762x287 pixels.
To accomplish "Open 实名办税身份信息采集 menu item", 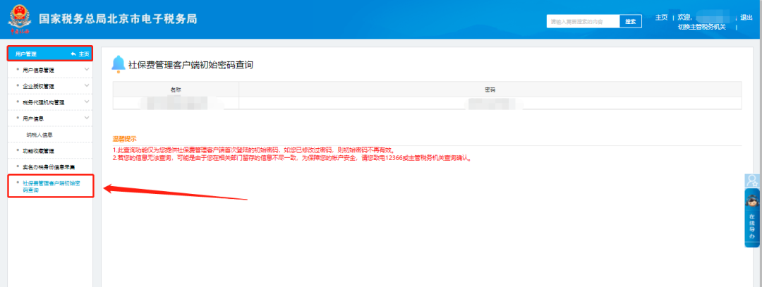I will click(x=47, y=166).
